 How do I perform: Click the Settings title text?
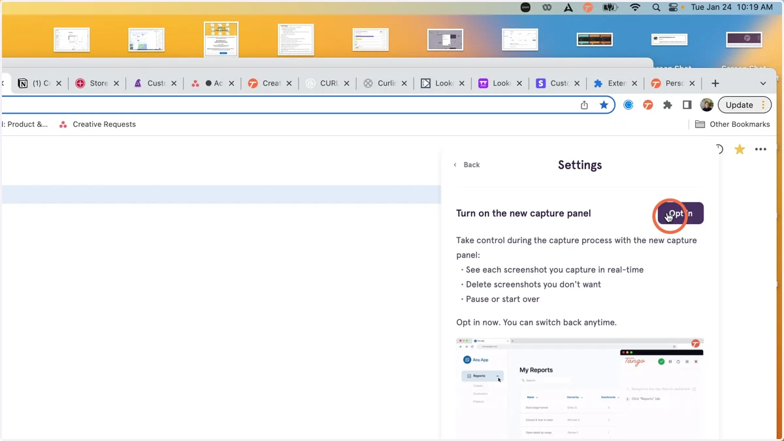[580, 165]
